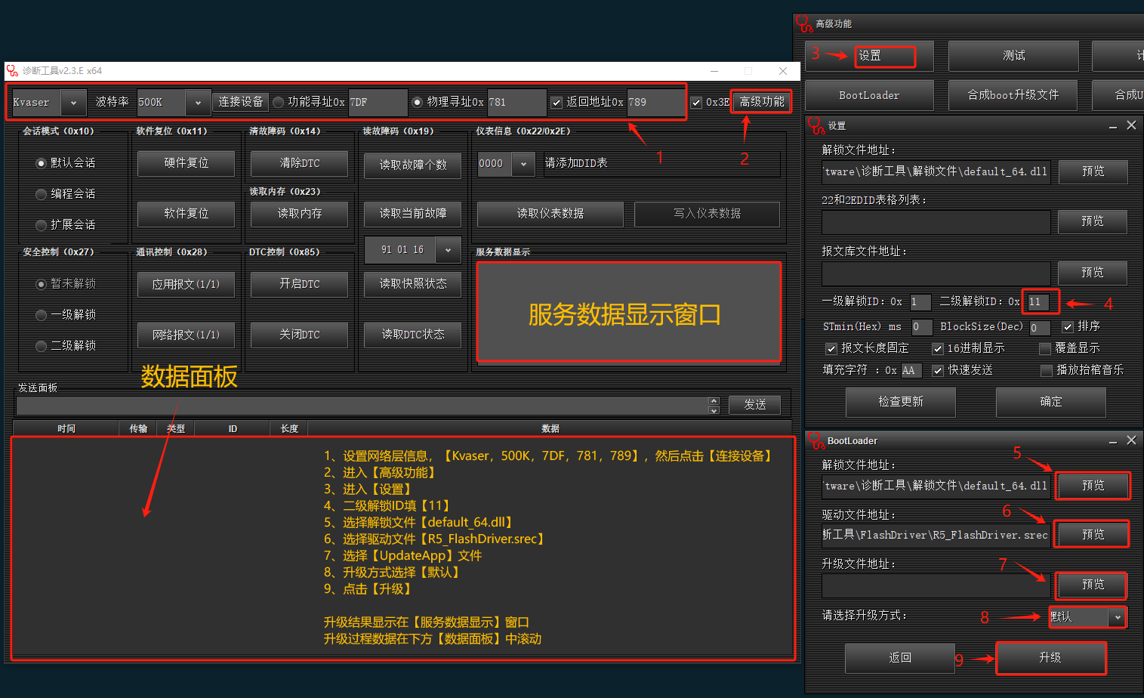Click the up arrow in send panel stepper
The width and height of the screenshot is (1144, 698).
[714, 400]
